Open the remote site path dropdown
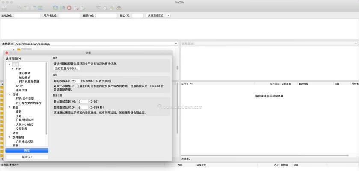 pyautogui.click(x=356, y=44)
